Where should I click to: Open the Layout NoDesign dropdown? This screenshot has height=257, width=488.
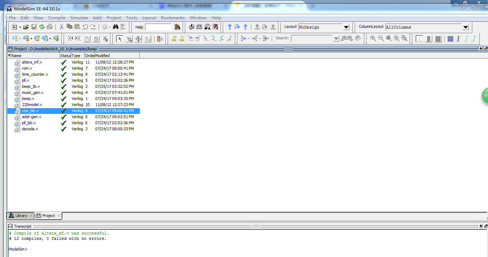tap(346, 27)
